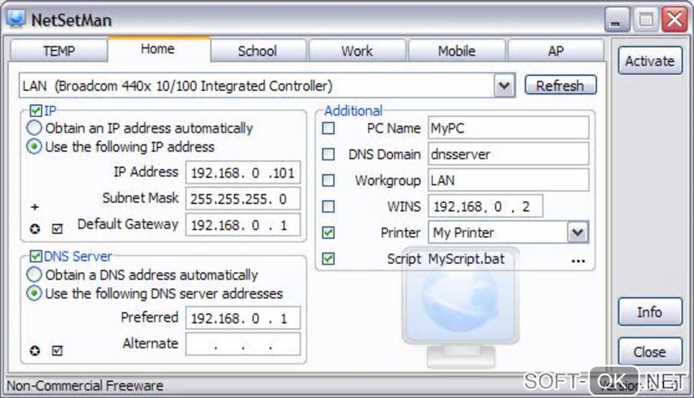Click the Default Gateway field

point(243,225)
